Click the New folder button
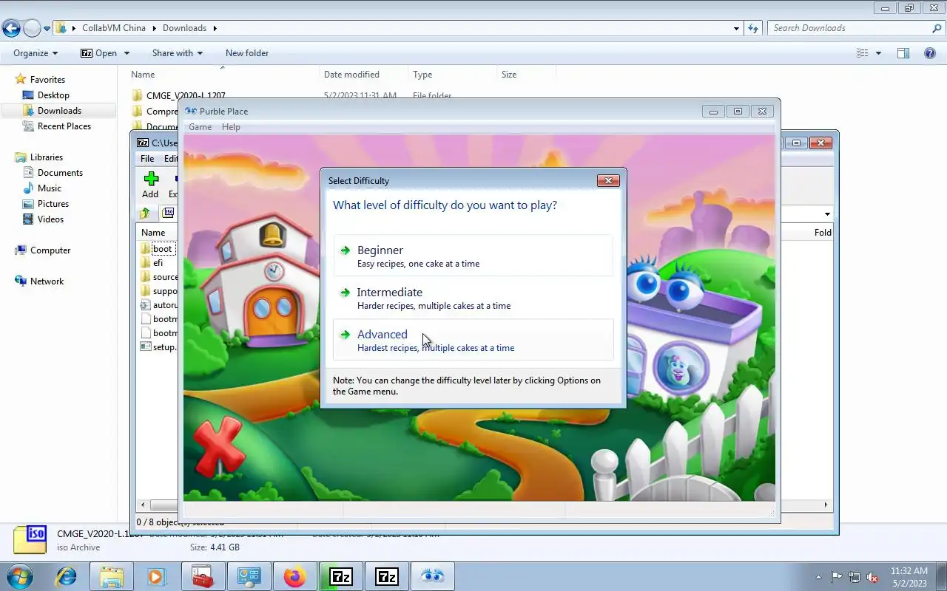947x591 pixels. click(x=247, y=53)
